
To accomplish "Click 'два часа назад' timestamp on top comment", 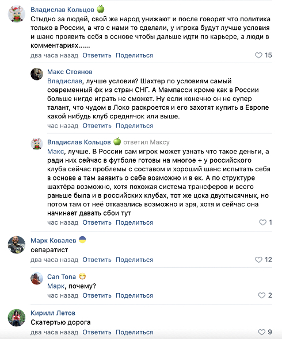I will click(54, 55).
